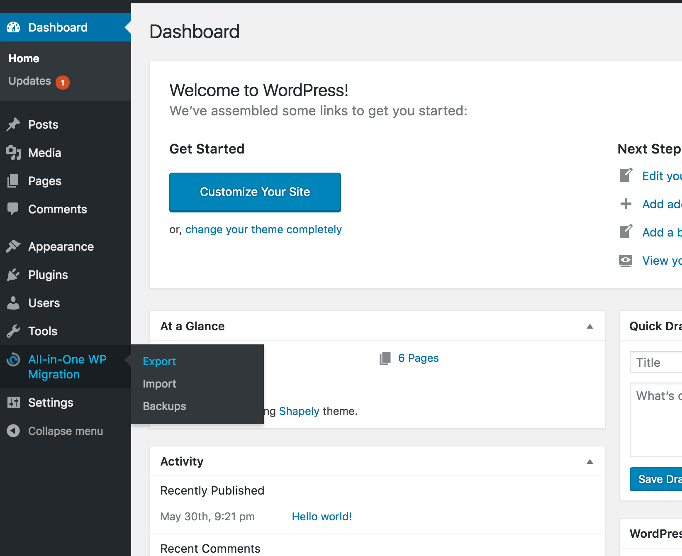
Task: Click the Appearance paintbrush icon
Action: (13, 246)
